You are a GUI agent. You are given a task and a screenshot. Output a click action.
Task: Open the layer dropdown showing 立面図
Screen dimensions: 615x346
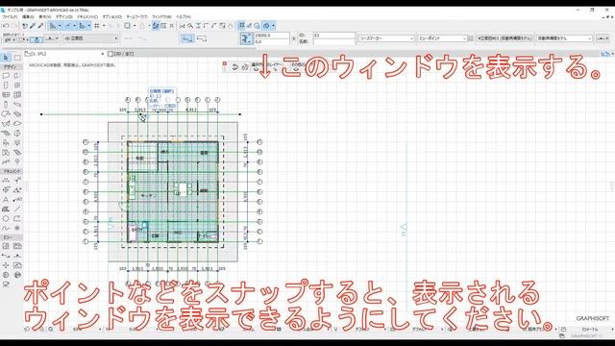(91, 38)
